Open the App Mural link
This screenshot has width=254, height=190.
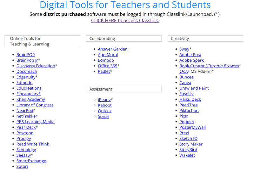click(108, 55)
